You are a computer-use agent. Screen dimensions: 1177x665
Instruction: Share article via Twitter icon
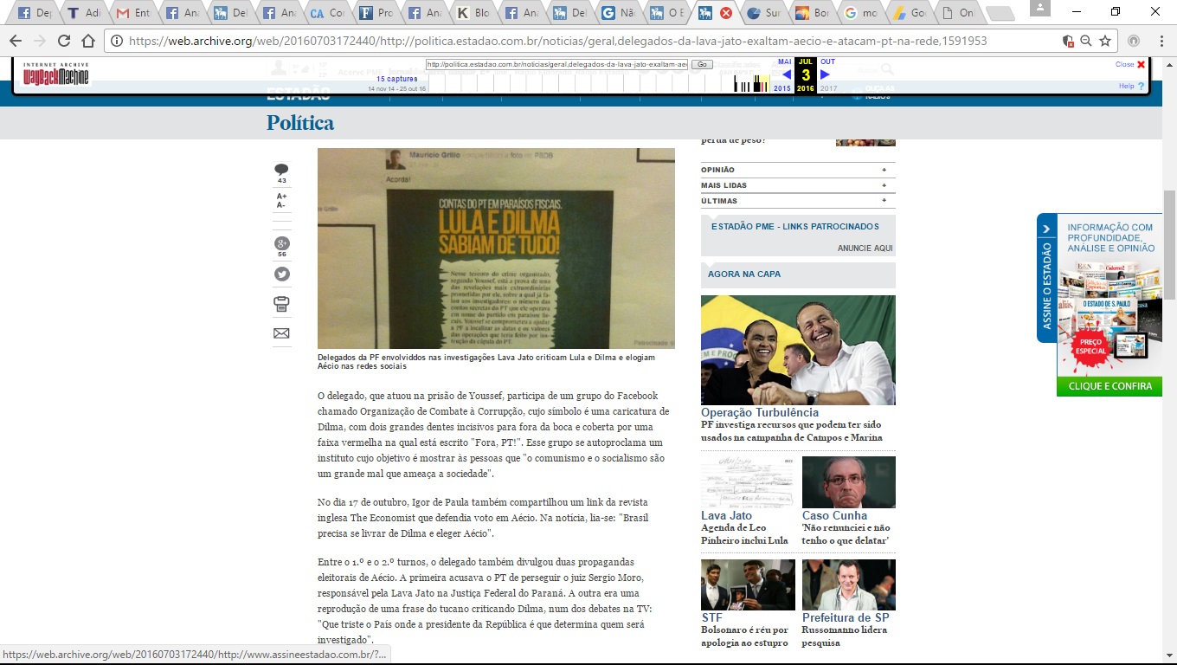pos(281,274)
